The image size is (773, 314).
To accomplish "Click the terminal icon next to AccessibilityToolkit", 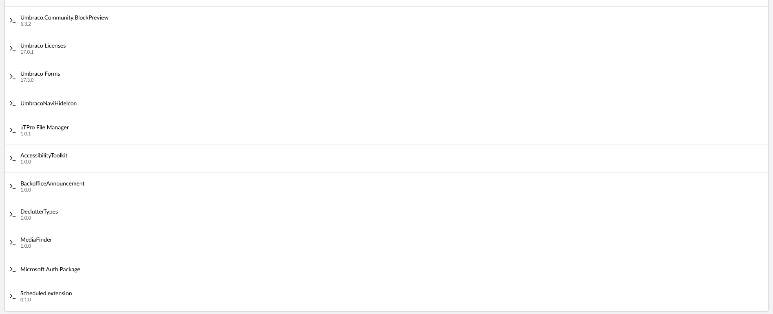I will pyautogui.click(x=13, y=158).
